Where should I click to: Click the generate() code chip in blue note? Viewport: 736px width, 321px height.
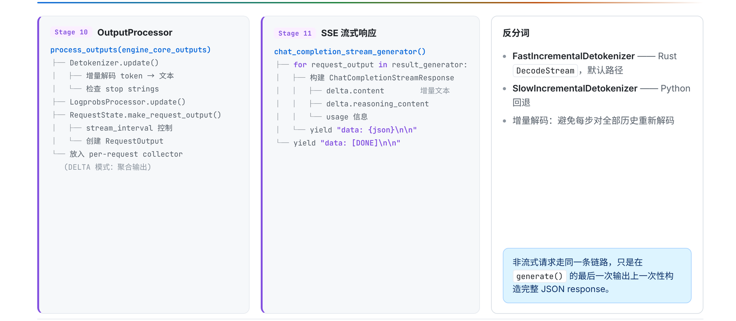click(x=539, y=276)
